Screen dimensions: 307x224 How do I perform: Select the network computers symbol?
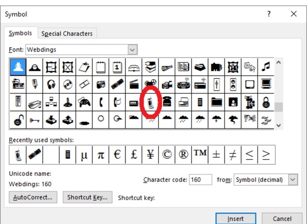51,102
